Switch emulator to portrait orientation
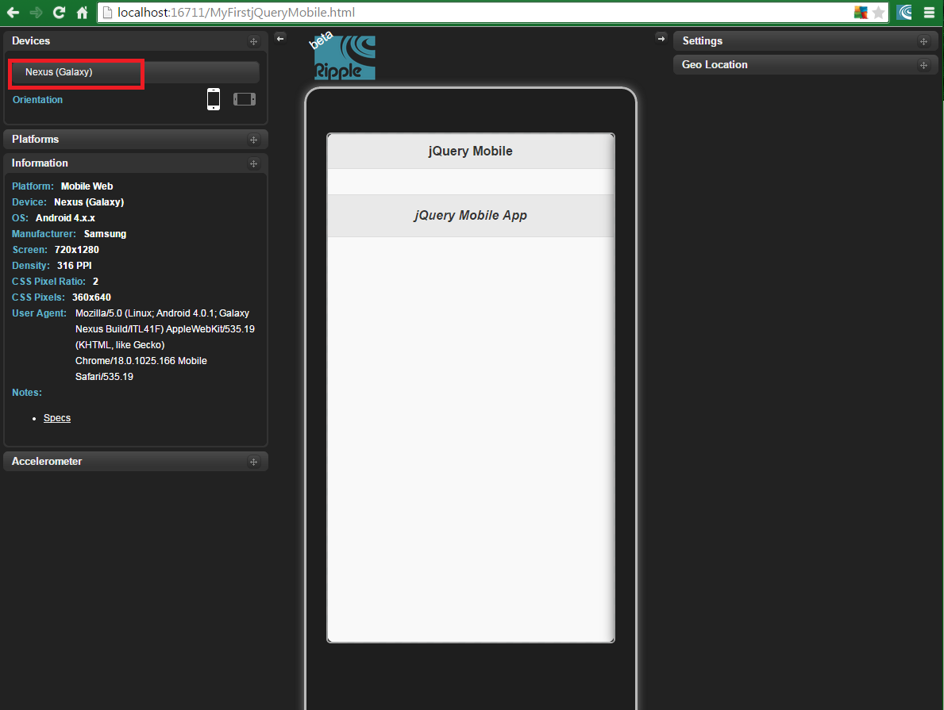This screenshot has width=944, height=710. 213,98
